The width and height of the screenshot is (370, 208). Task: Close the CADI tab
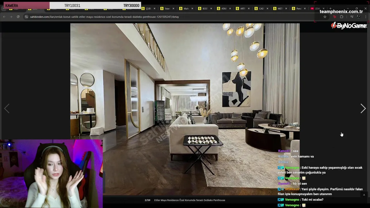point(267,9)
